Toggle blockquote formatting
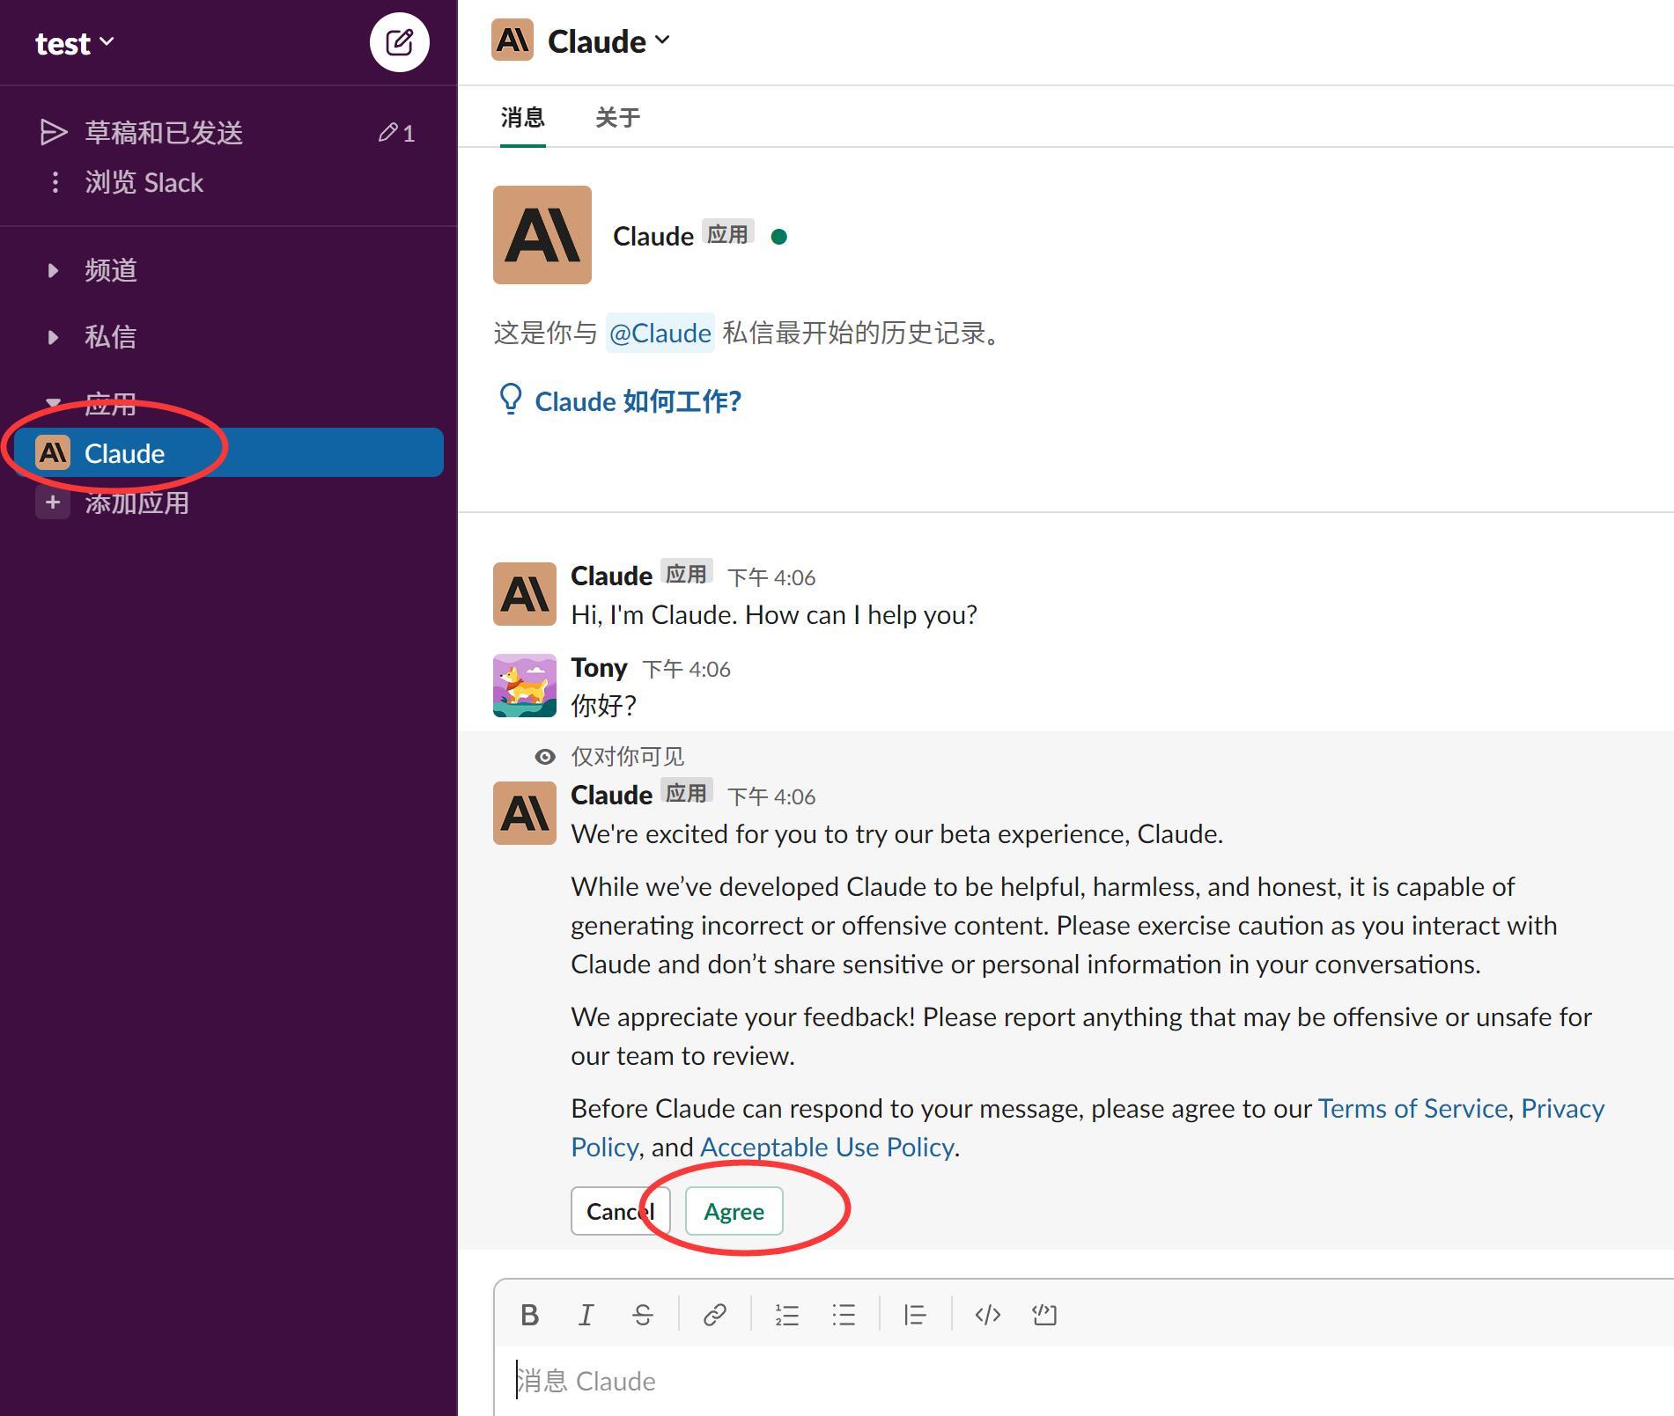 (x=915, y=1315)
